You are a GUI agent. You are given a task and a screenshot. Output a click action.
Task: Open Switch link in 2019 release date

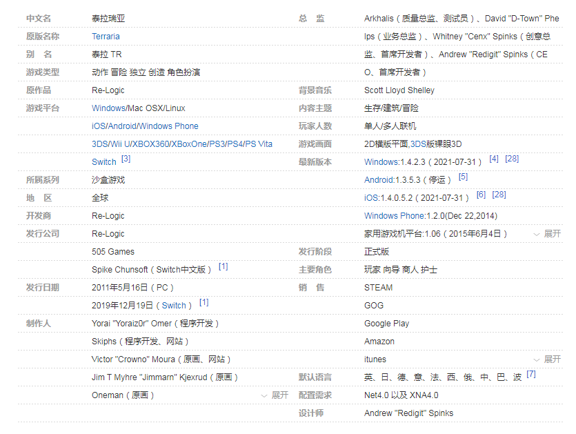coord(174,306)
